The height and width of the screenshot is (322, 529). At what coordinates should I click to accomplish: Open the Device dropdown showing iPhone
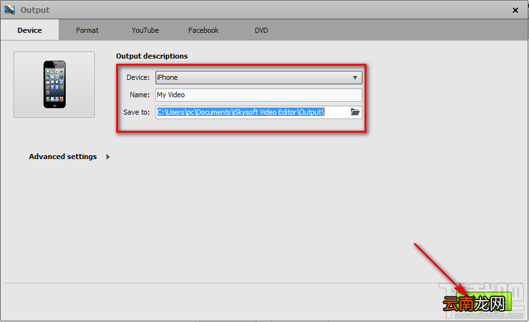(x=259, y=77)
